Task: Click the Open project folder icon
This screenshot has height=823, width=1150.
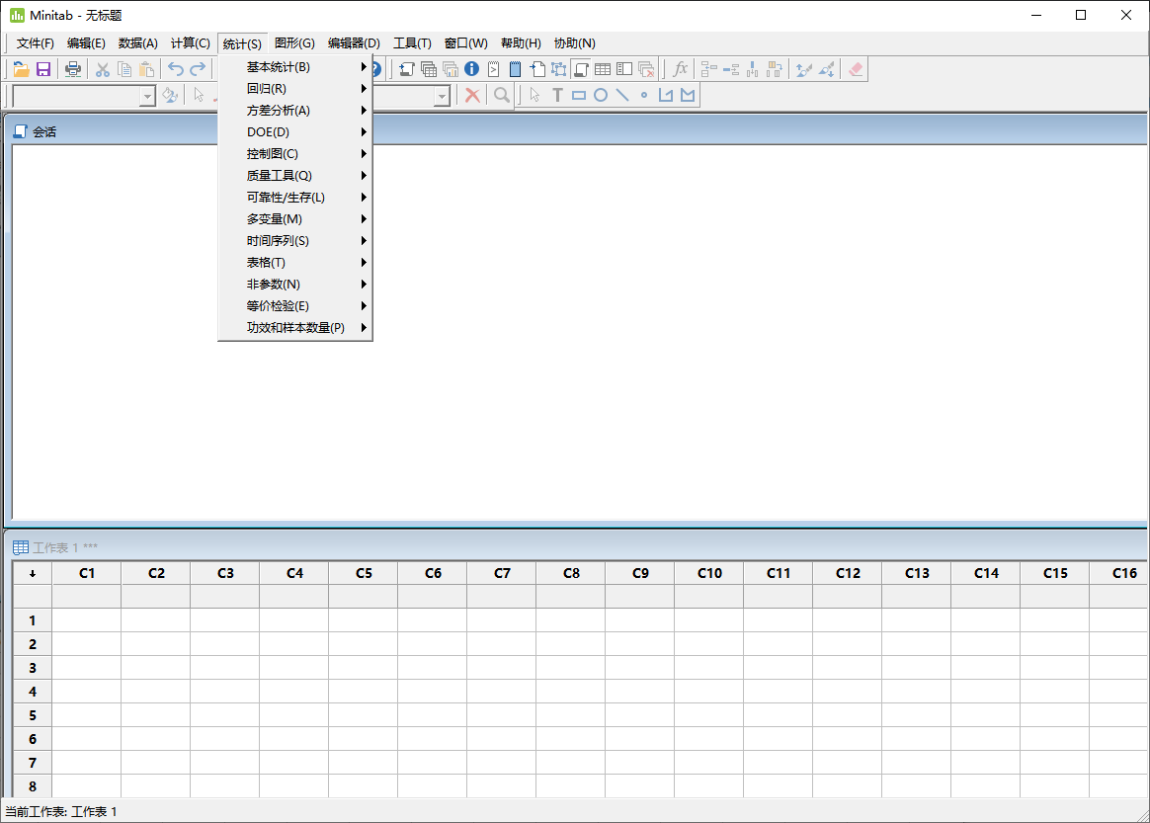Action: point(22,70)
